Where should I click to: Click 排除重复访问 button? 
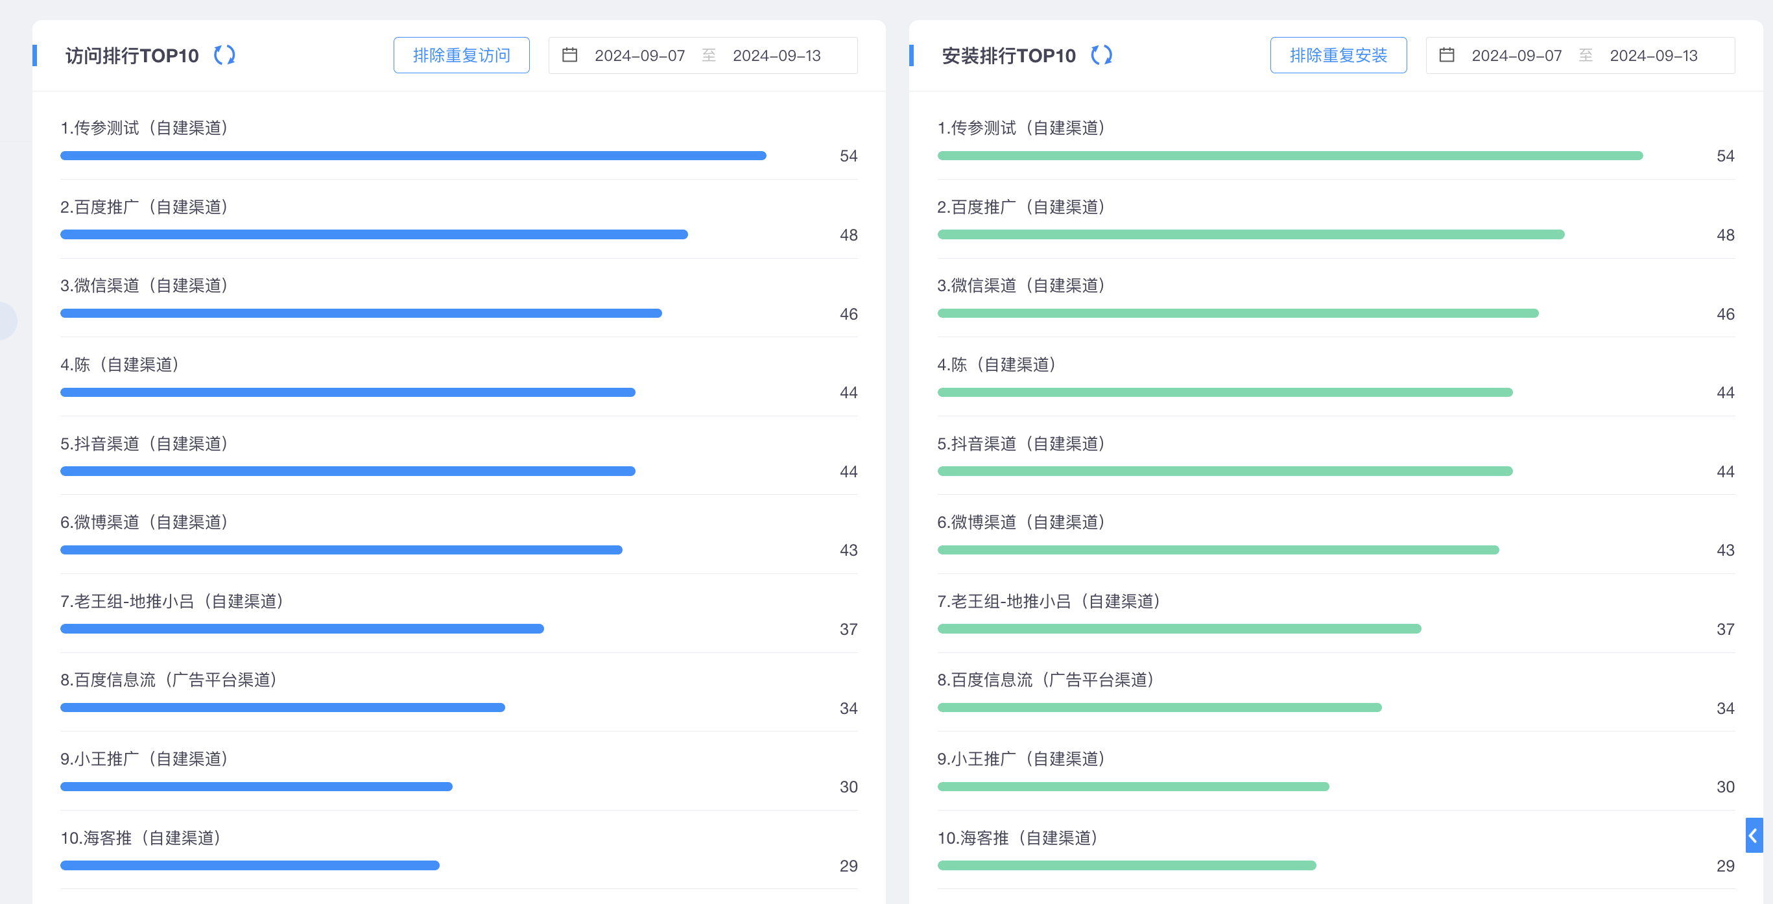pyautogui.click(x=461, y=55)
